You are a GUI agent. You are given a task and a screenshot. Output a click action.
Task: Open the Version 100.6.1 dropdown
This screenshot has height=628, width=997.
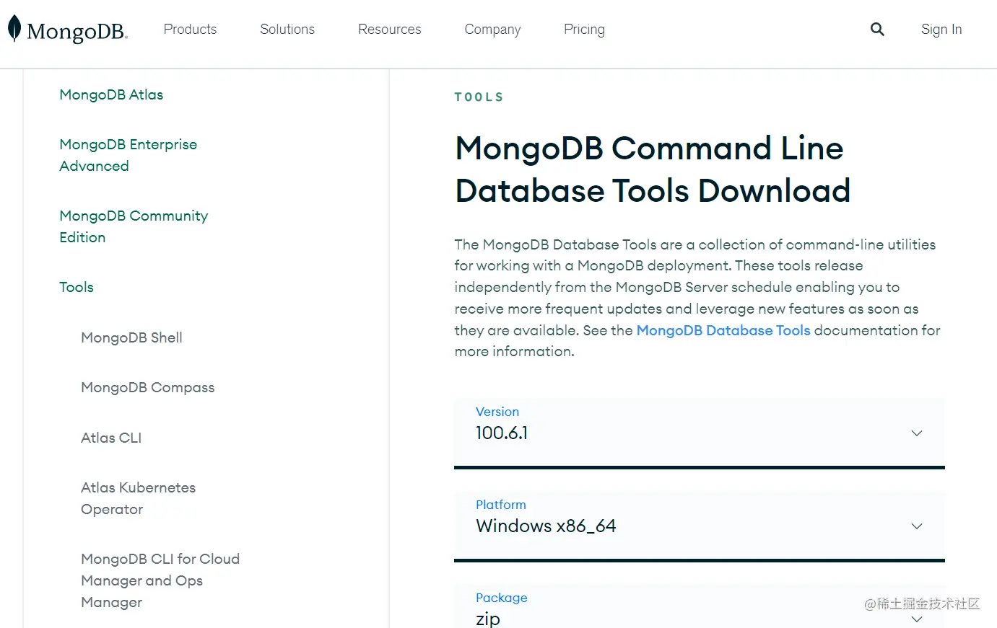[700, 433]
